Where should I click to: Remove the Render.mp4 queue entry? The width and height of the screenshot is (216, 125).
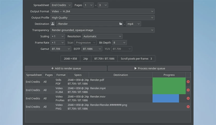pos(188,90)
